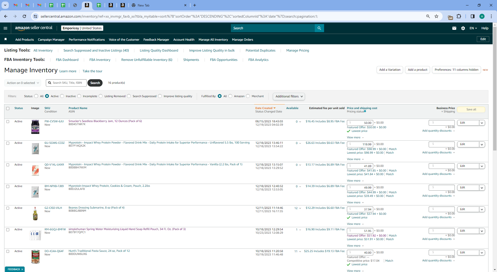The image size is (497, 272).
Task: Click Beanos Dressing product thumbnail
Action: click(35, 213)
